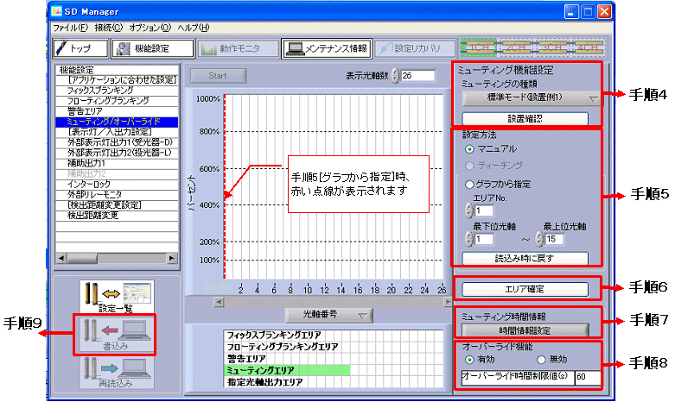The image size is (675, 402).
Task: Click function list scrollbar left arrow
Action: pyautogui.click(x=61, y=258)
